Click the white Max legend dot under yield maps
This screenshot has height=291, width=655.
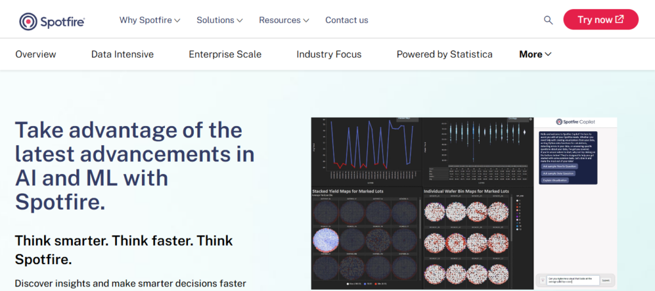point(347,283)
